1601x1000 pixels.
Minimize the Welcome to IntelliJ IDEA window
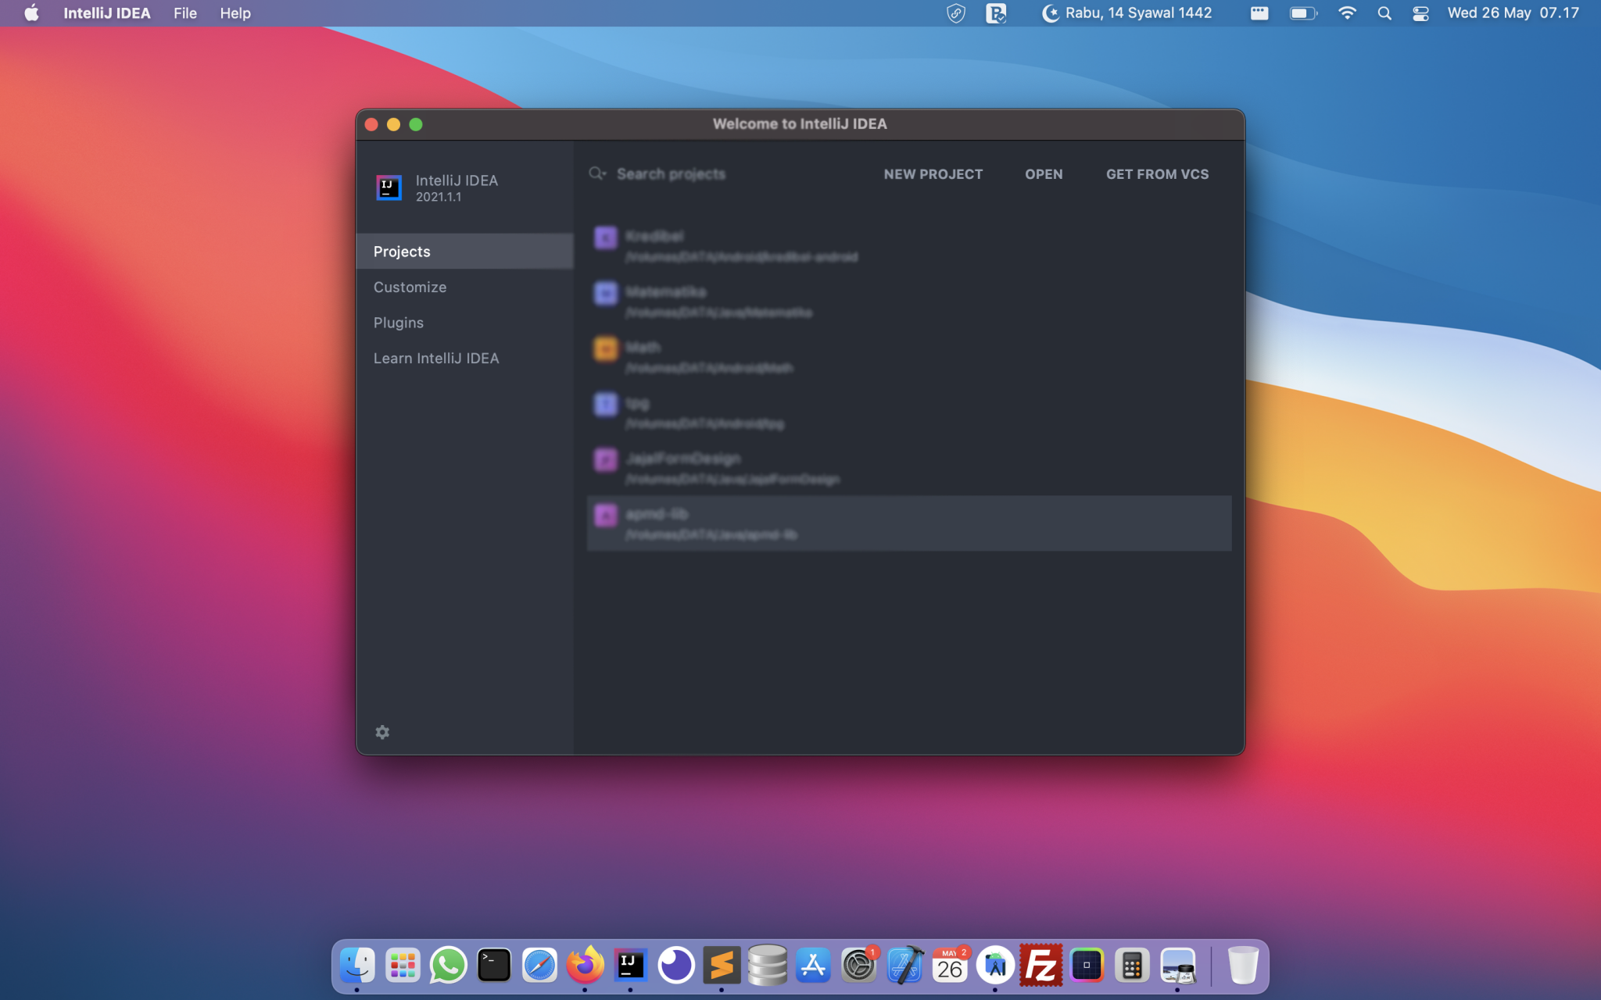tap(393, 124)
